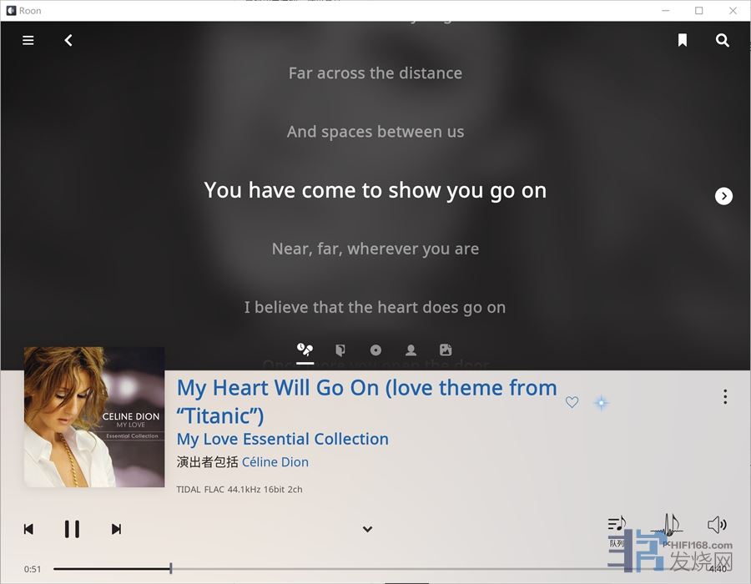Skip to the next track
The height and width of the screenshot is (584, 751).
[116, 529]
